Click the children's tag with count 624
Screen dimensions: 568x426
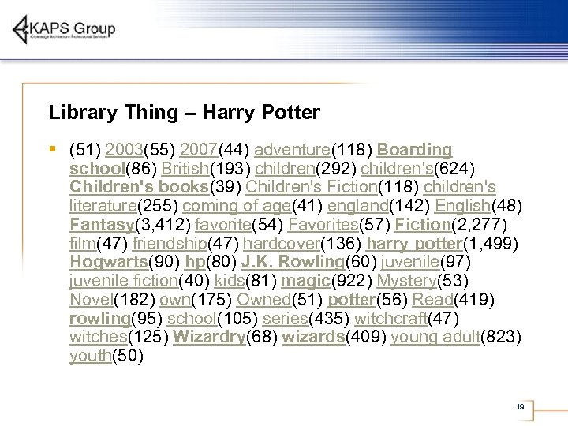[397, 168]
